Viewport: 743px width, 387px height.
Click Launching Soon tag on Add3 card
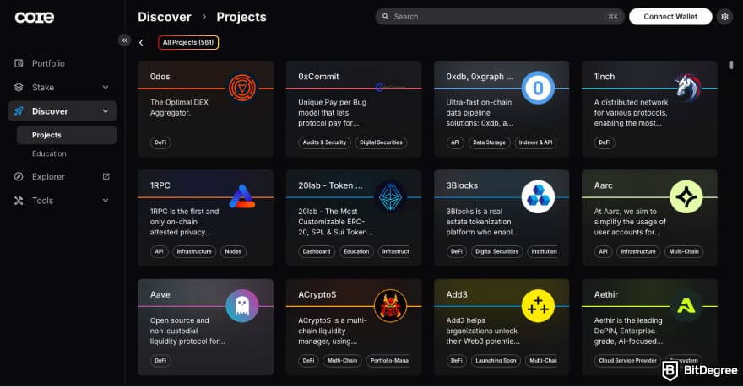496,361
